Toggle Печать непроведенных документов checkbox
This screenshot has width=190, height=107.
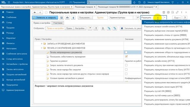(126, 52)
